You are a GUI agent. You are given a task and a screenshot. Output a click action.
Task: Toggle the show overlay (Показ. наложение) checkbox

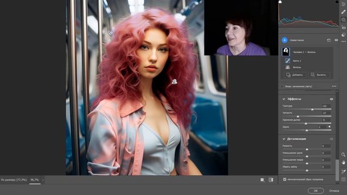click(282, 86)
